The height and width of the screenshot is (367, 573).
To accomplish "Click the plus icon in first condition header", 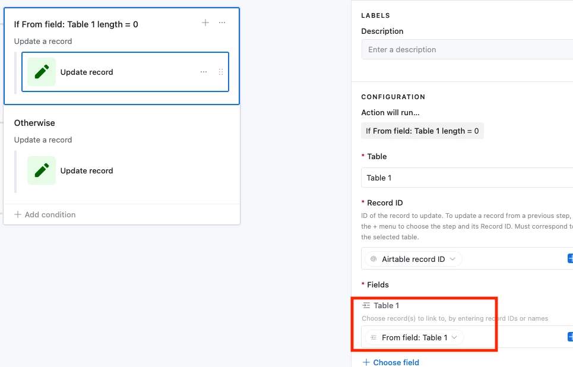I will coord(205,23).
